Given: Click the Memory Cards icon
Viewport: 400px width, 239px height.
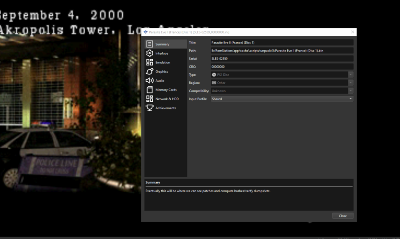Looking at the screenshot, I should 150,90.
